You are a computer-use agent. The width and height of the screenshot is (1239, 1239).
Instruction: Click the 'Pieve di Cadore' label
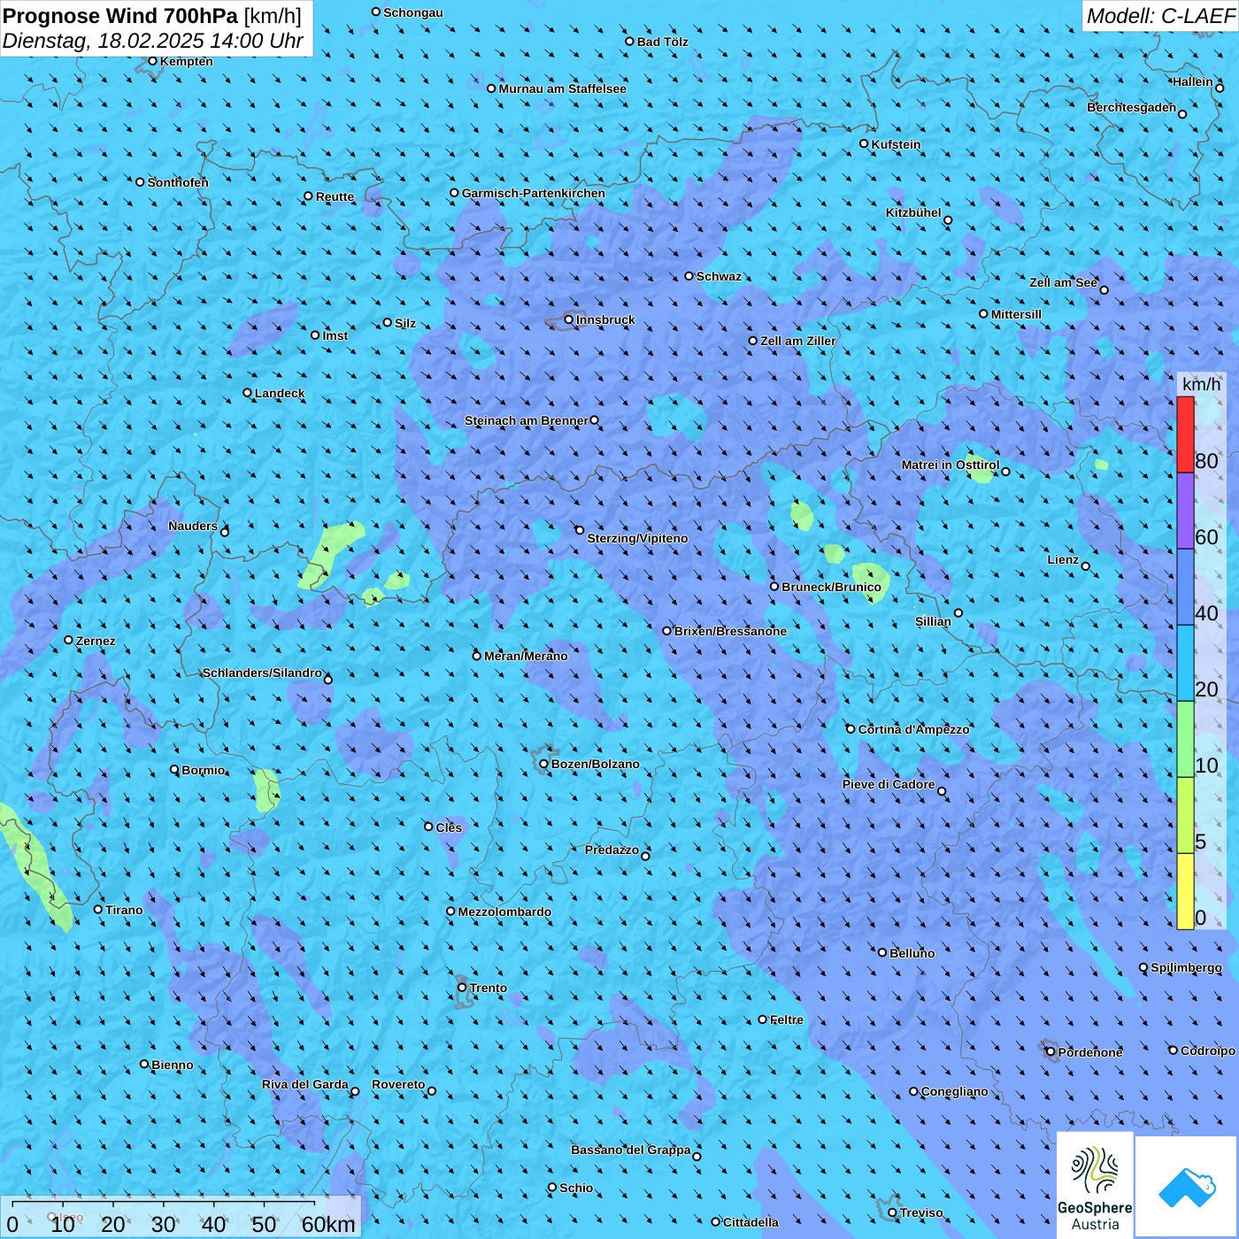point(889,784)
